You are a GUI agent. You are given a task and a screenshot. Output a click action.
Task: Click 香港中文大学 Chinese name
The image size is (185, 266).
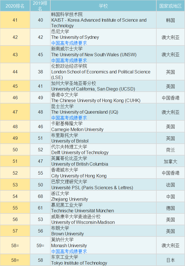pos(65,95)
